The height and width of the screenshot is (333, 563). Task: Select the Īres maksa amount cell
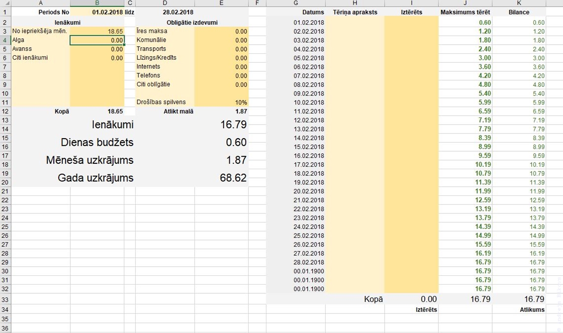coord(221,31)
